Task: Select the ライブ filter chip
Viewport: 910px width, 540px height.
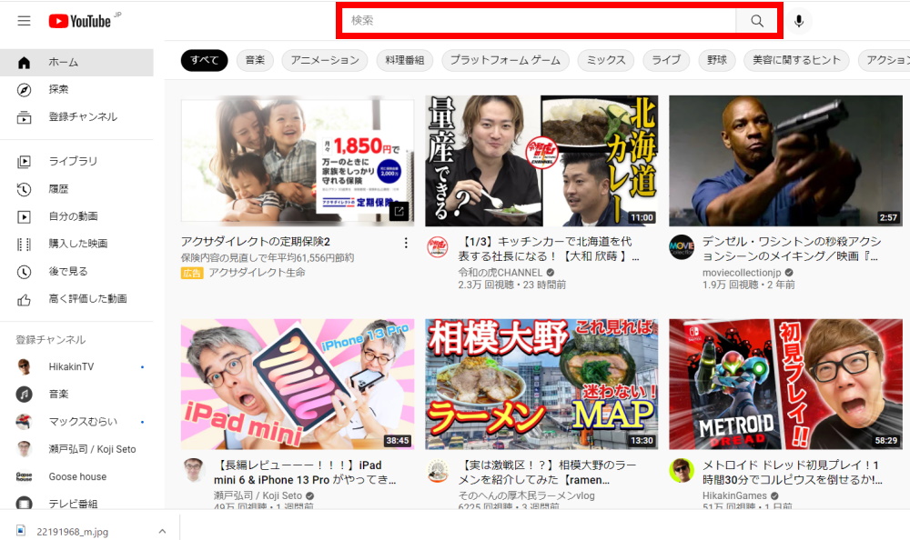Action: [x=666, y=60]
